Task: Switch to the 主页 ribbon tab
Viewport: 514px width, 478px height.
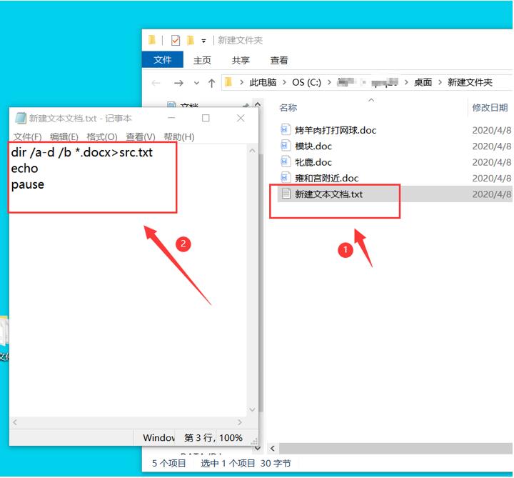Action: (x=202, y=60)
